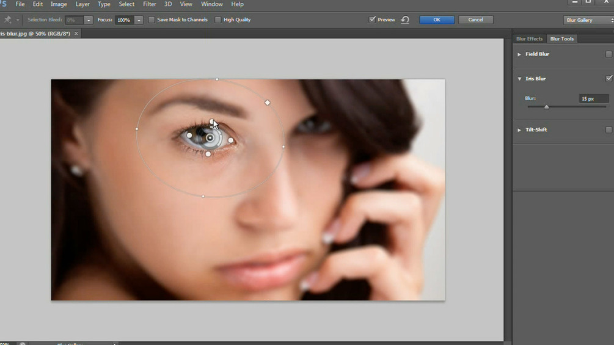Open the Filter menu
614x345 pixels.
tap(149, 4)
